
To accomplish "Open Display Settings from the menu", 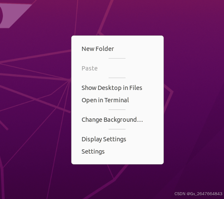I will pos(117,139).
